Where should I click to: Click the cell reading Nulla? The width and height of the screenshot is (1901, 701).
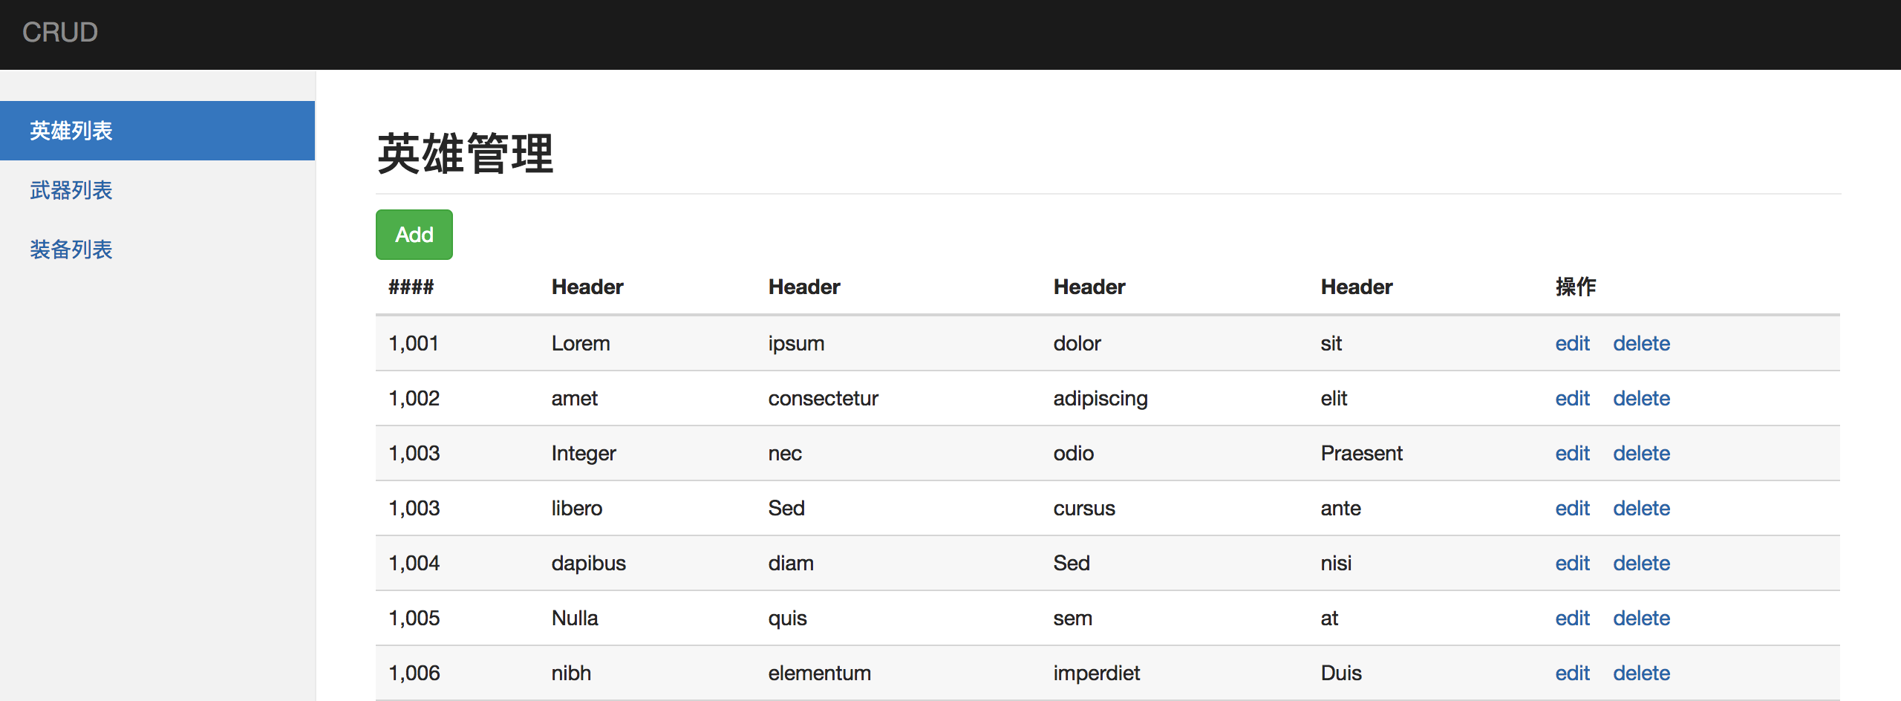point(575,618)
